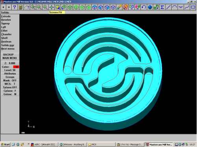Click the red-green screen change icon
Image resolution: width=197 pixels, height=147 pixels.
(138, 7)
